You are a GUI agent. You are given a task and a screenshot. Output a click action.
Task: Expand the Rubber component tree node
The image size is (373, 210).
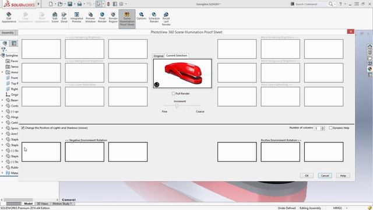click(2, 167)
